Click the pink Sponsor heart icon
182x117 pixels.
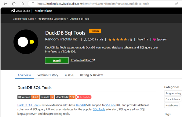[154, 40]
